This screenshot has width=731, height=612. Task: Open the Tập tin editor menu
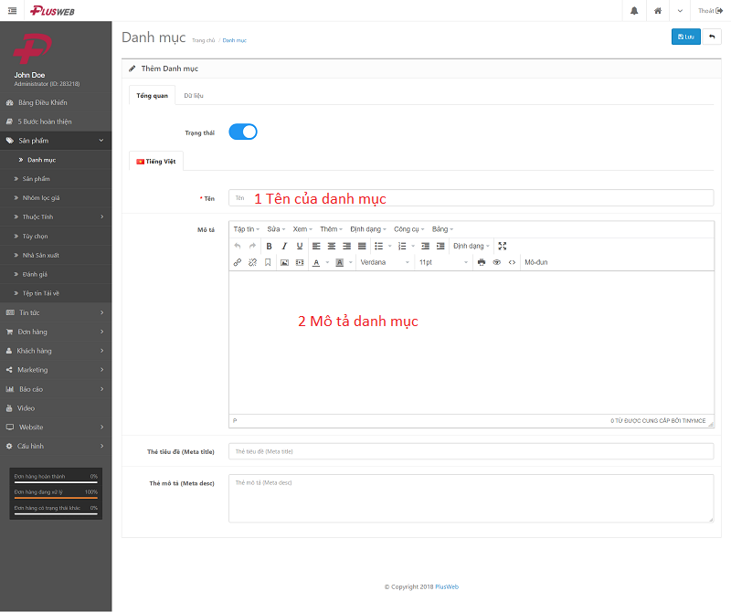[246, 229]
